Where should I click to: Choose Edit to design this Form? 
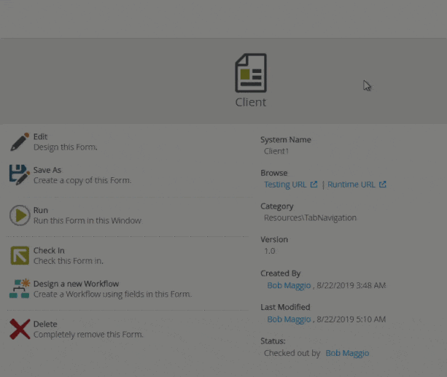click(40, 136)
